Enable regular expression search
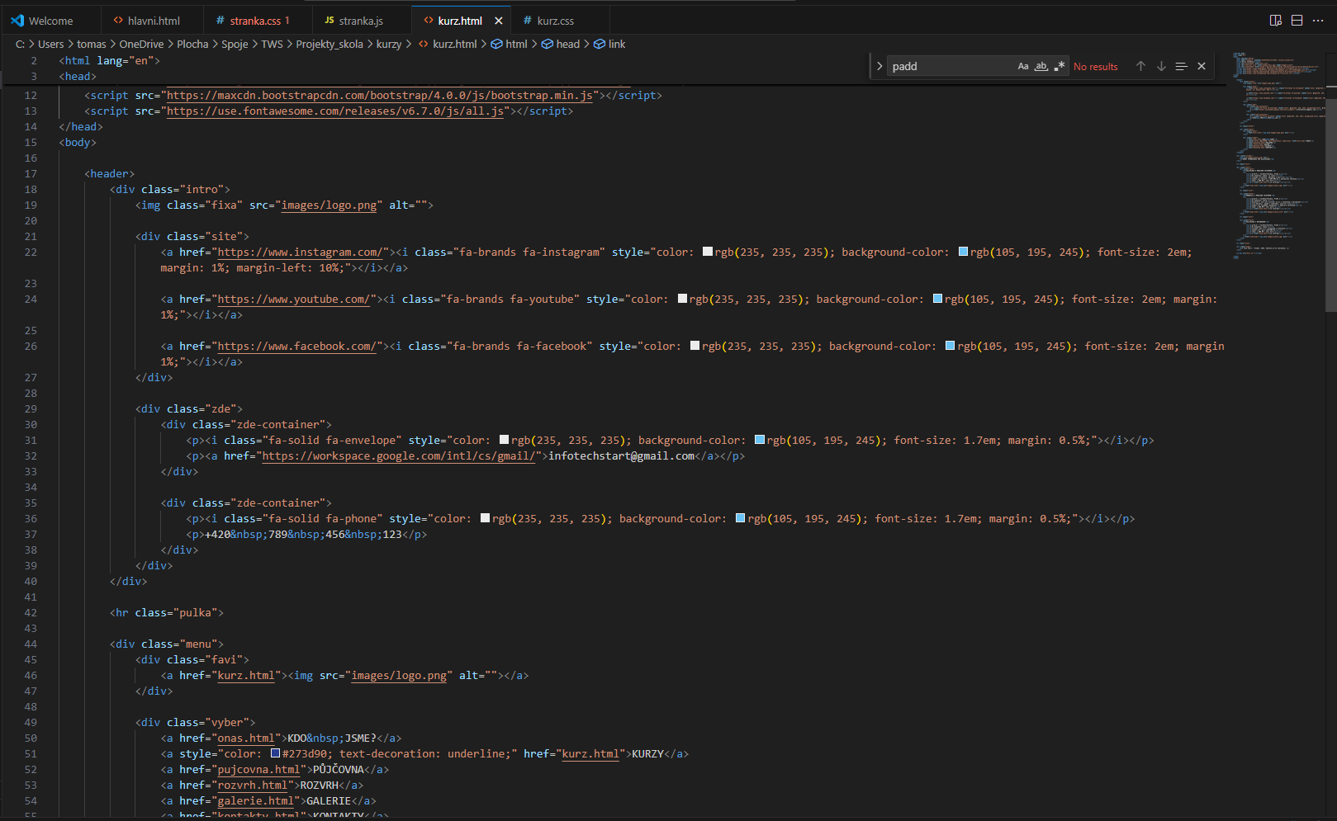This screenshot has height=821, width=1337. pos(1060,66)
